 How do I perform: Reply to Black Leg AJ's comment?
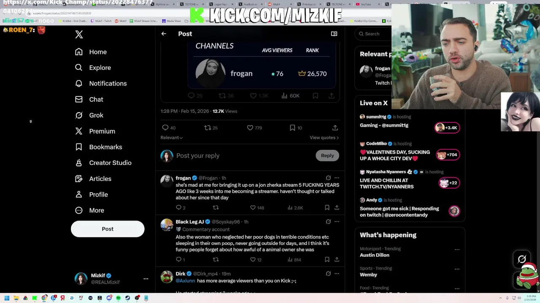[178, 260]
